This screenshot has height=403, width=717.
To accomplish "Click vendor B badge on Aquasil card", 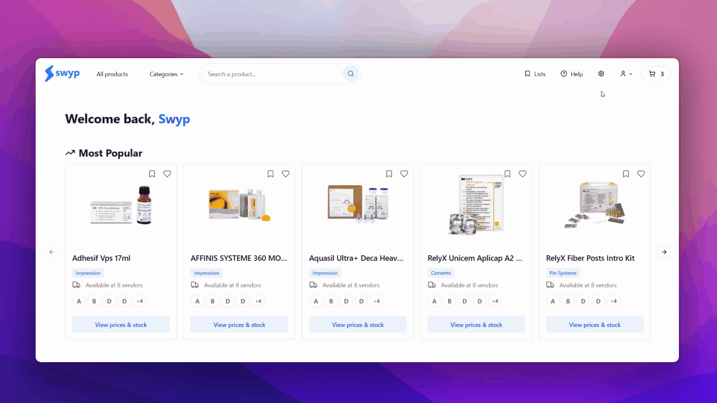I will [331, 301].
